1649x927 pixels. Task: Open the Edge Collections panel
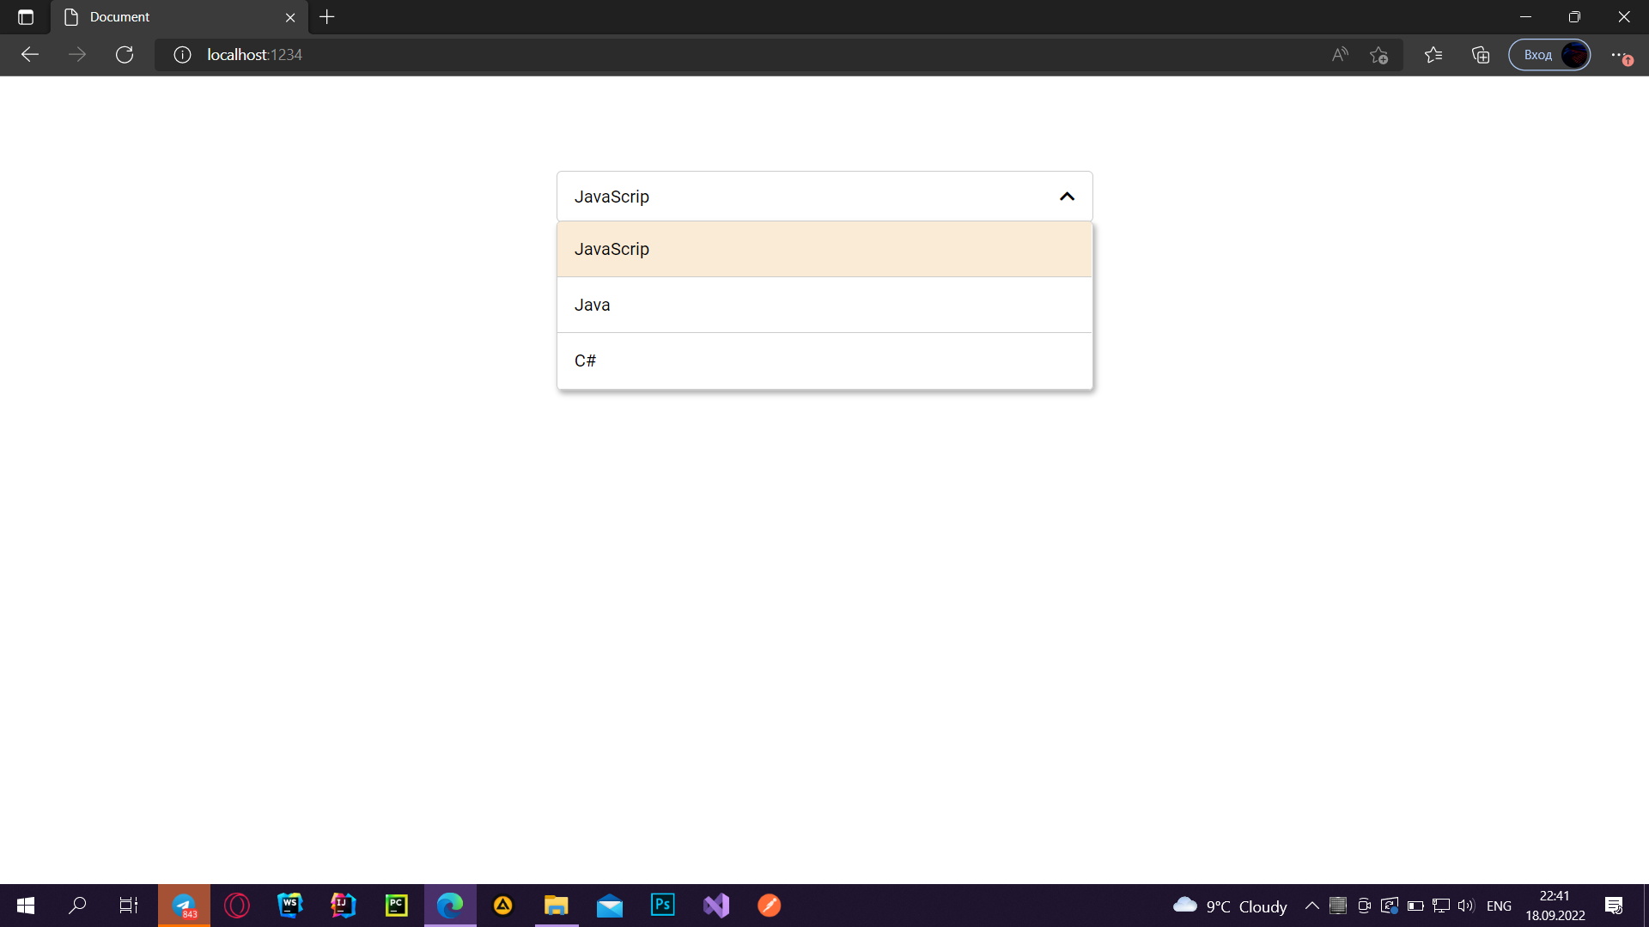pos(1480,54)
